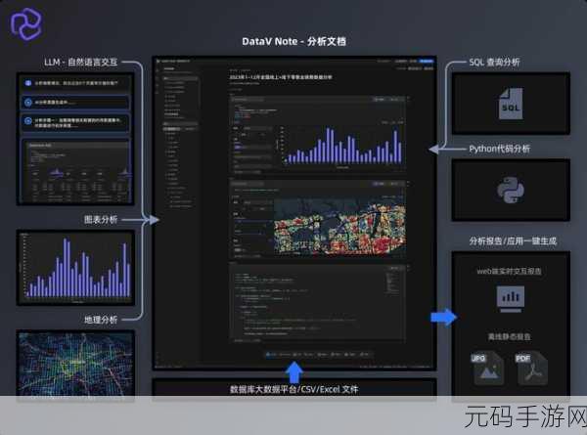Click the "地理分析" label
This screenshot has height=435, width=587.
tap(101, 320)
